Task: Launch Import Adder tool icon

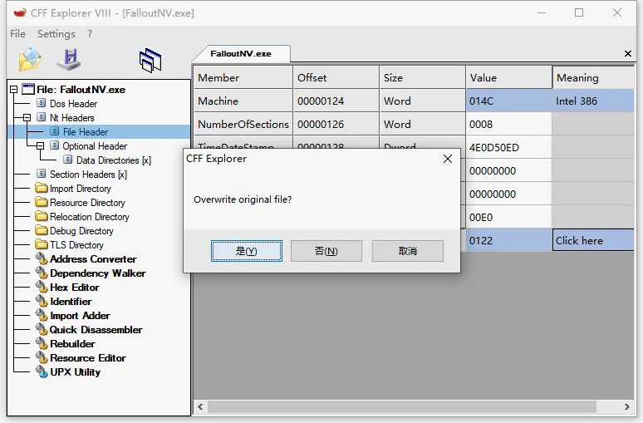Action: tap(42, 315)
